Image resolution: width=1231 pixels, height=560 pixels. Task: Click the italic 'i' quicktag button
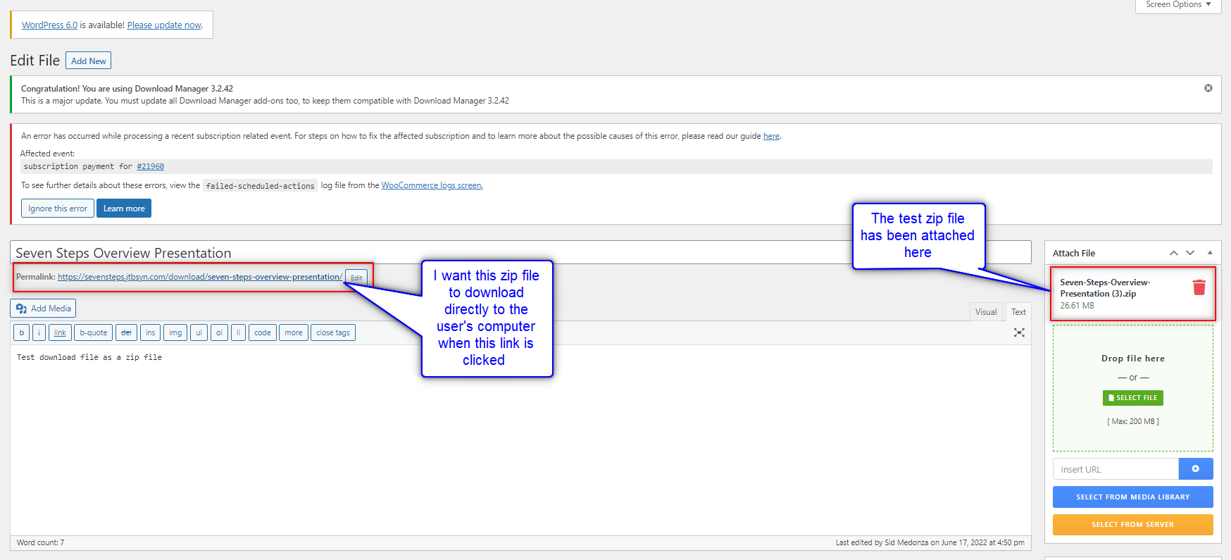pyautogui.click(x=39, y=332)
